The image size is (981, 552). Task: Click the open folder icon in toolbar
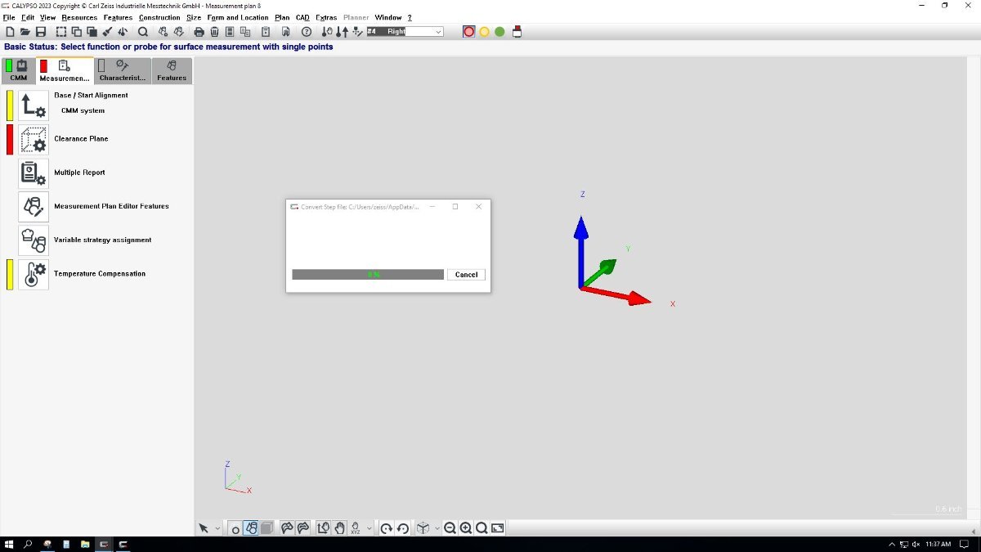tap(25, 32)
